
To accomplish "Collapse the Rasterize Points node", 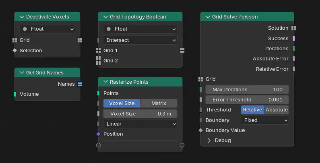I will pyautogui.click(x=106, y=82).
